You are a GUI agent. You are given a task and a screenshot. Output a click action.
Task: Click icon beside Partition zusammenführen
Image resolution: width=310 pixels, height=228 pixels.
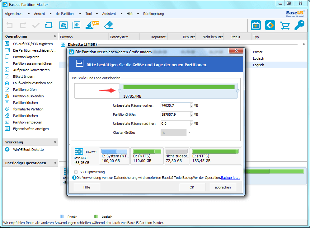pos(7,63)
